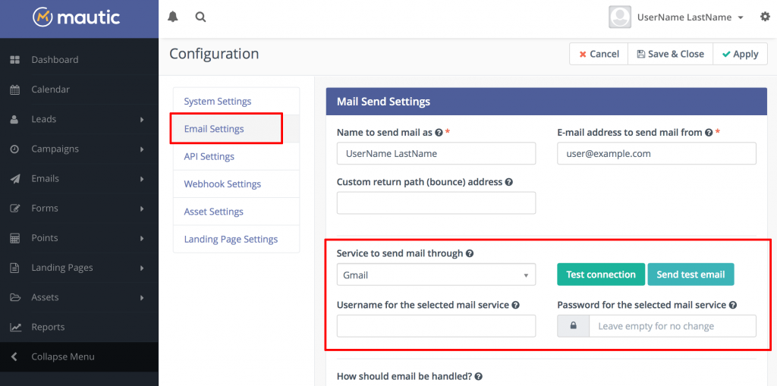Viewport: 777px width, 386px height.
Task: Click help icon next to Service to send mail through
Action: (x=470, y=253)
